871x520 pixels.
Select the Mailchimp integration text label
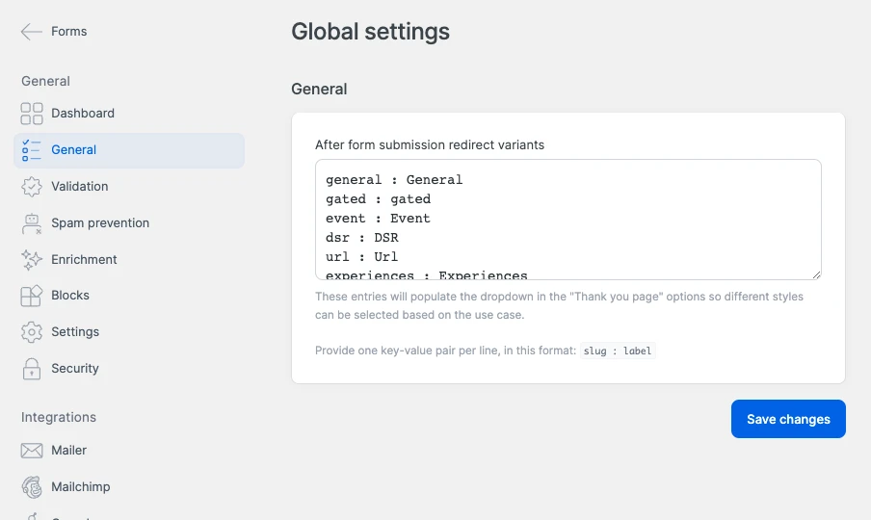pos(81,487)
